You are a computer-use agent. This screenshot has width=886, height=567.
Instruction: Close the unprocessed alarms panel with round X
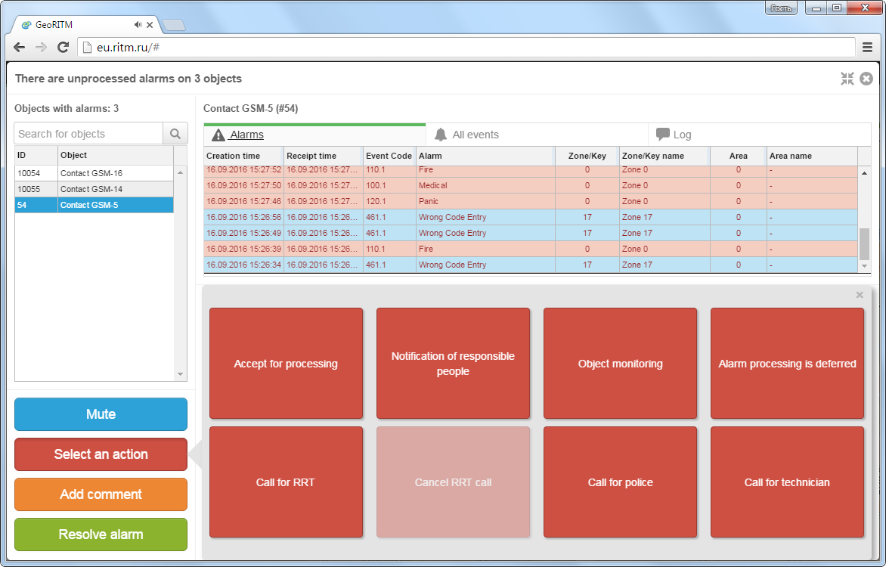tap(866, 79)
